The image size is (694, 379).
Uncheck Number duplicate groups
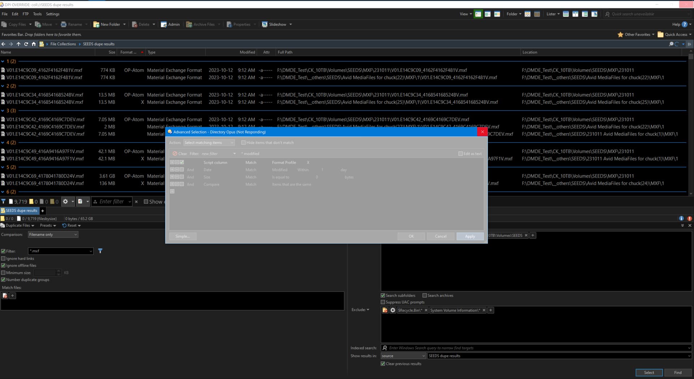point(3,280)
